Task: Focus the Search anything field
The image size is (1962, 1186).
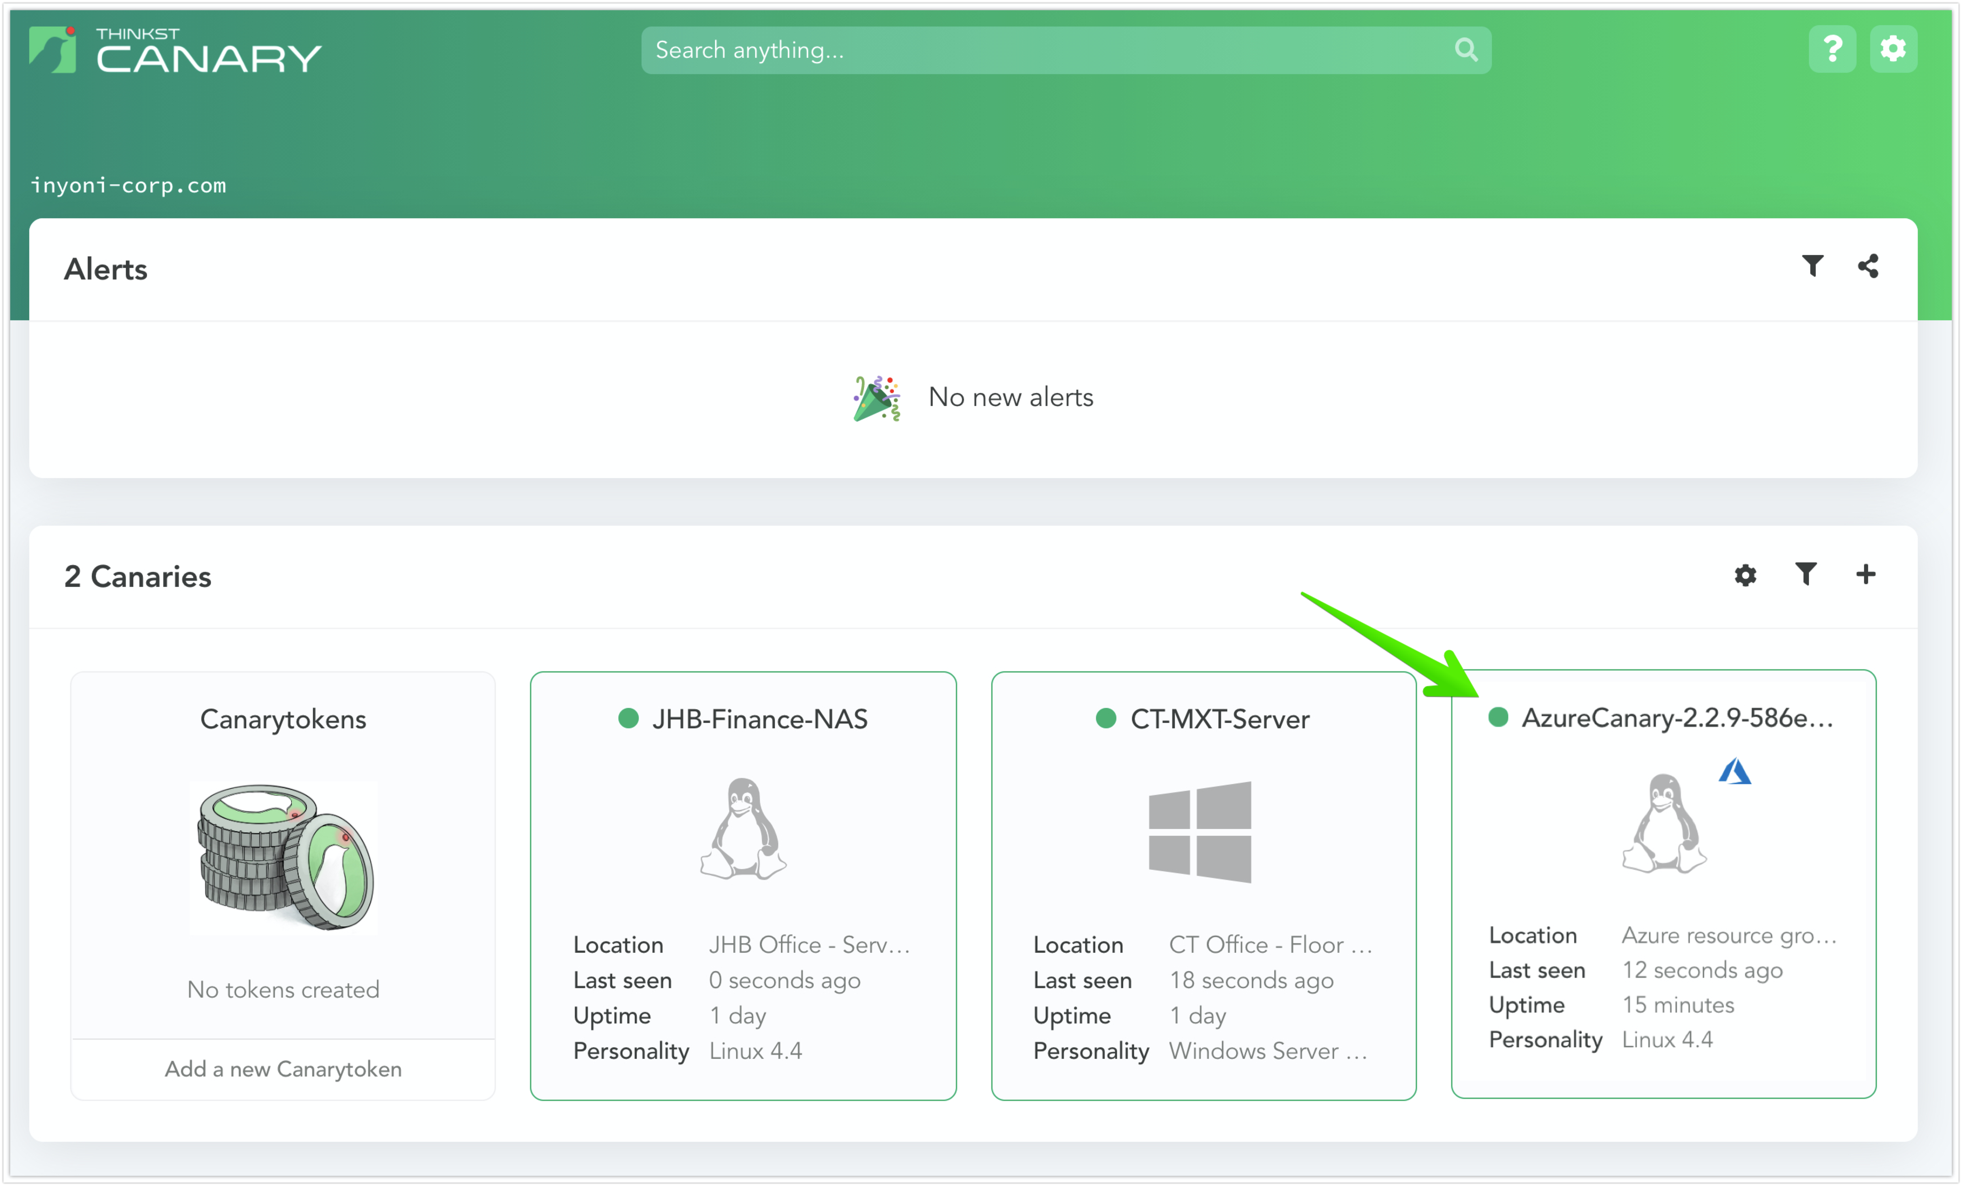Action: point(1065,50)
